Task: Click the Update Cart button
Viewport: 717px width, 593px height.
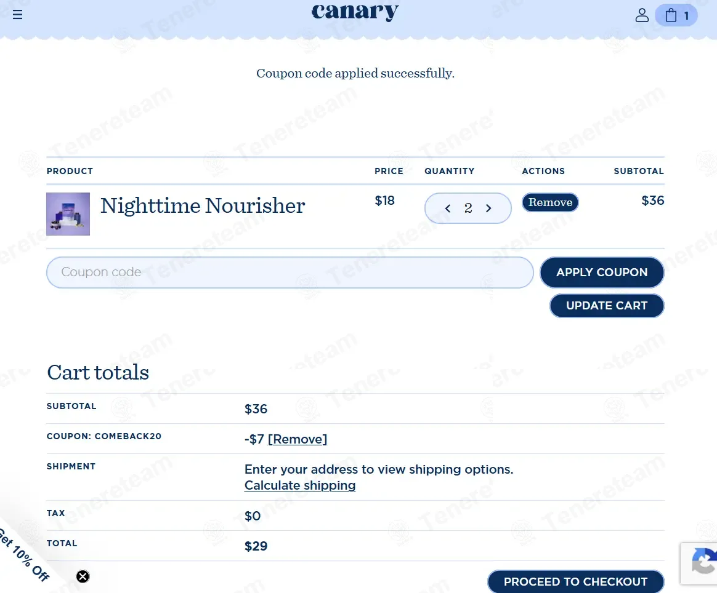Action: tap(606, 305)
